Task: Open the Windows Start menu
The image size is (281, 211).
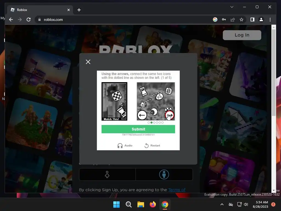Action: point(116,204)
